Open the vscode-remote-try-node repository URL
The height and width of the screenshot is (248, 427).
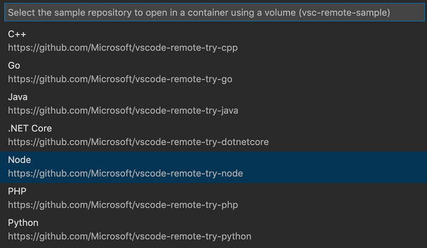pos(125,174)
